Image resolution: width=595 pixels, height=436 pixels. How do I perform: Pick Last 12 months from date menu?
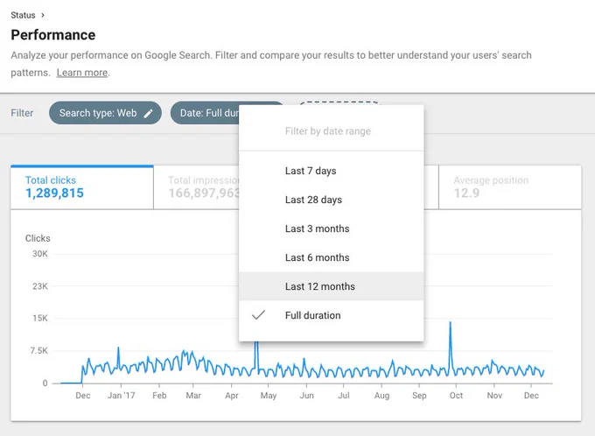(x=332, y=286)
